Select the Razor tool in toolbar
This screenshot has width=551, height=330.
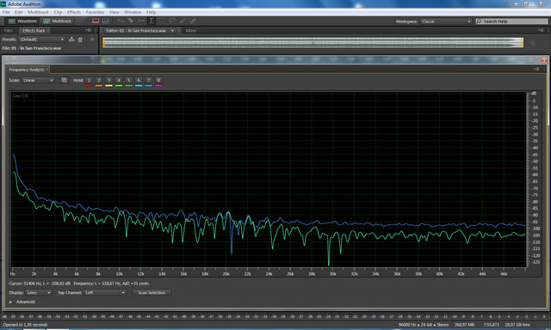(131, 21)
